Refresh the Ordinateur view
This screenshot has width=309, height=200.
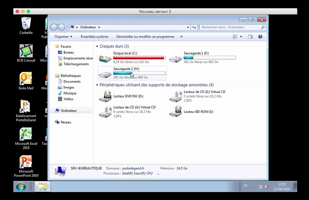coord(194,27)
